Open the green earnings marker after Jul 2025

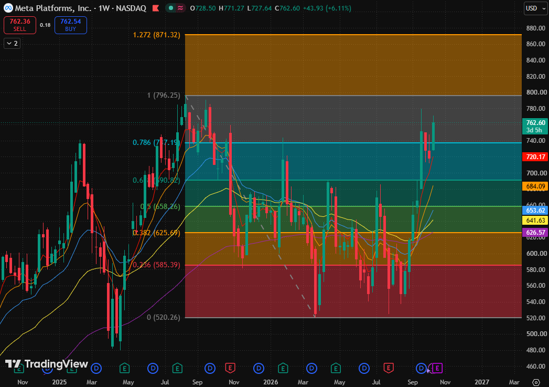(177, 368)
